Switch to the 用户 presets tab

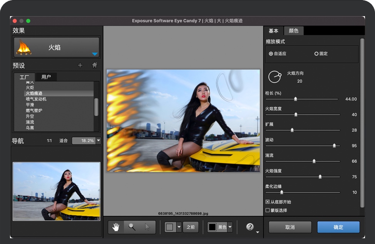pyautogui.click(x=46, y=77)
